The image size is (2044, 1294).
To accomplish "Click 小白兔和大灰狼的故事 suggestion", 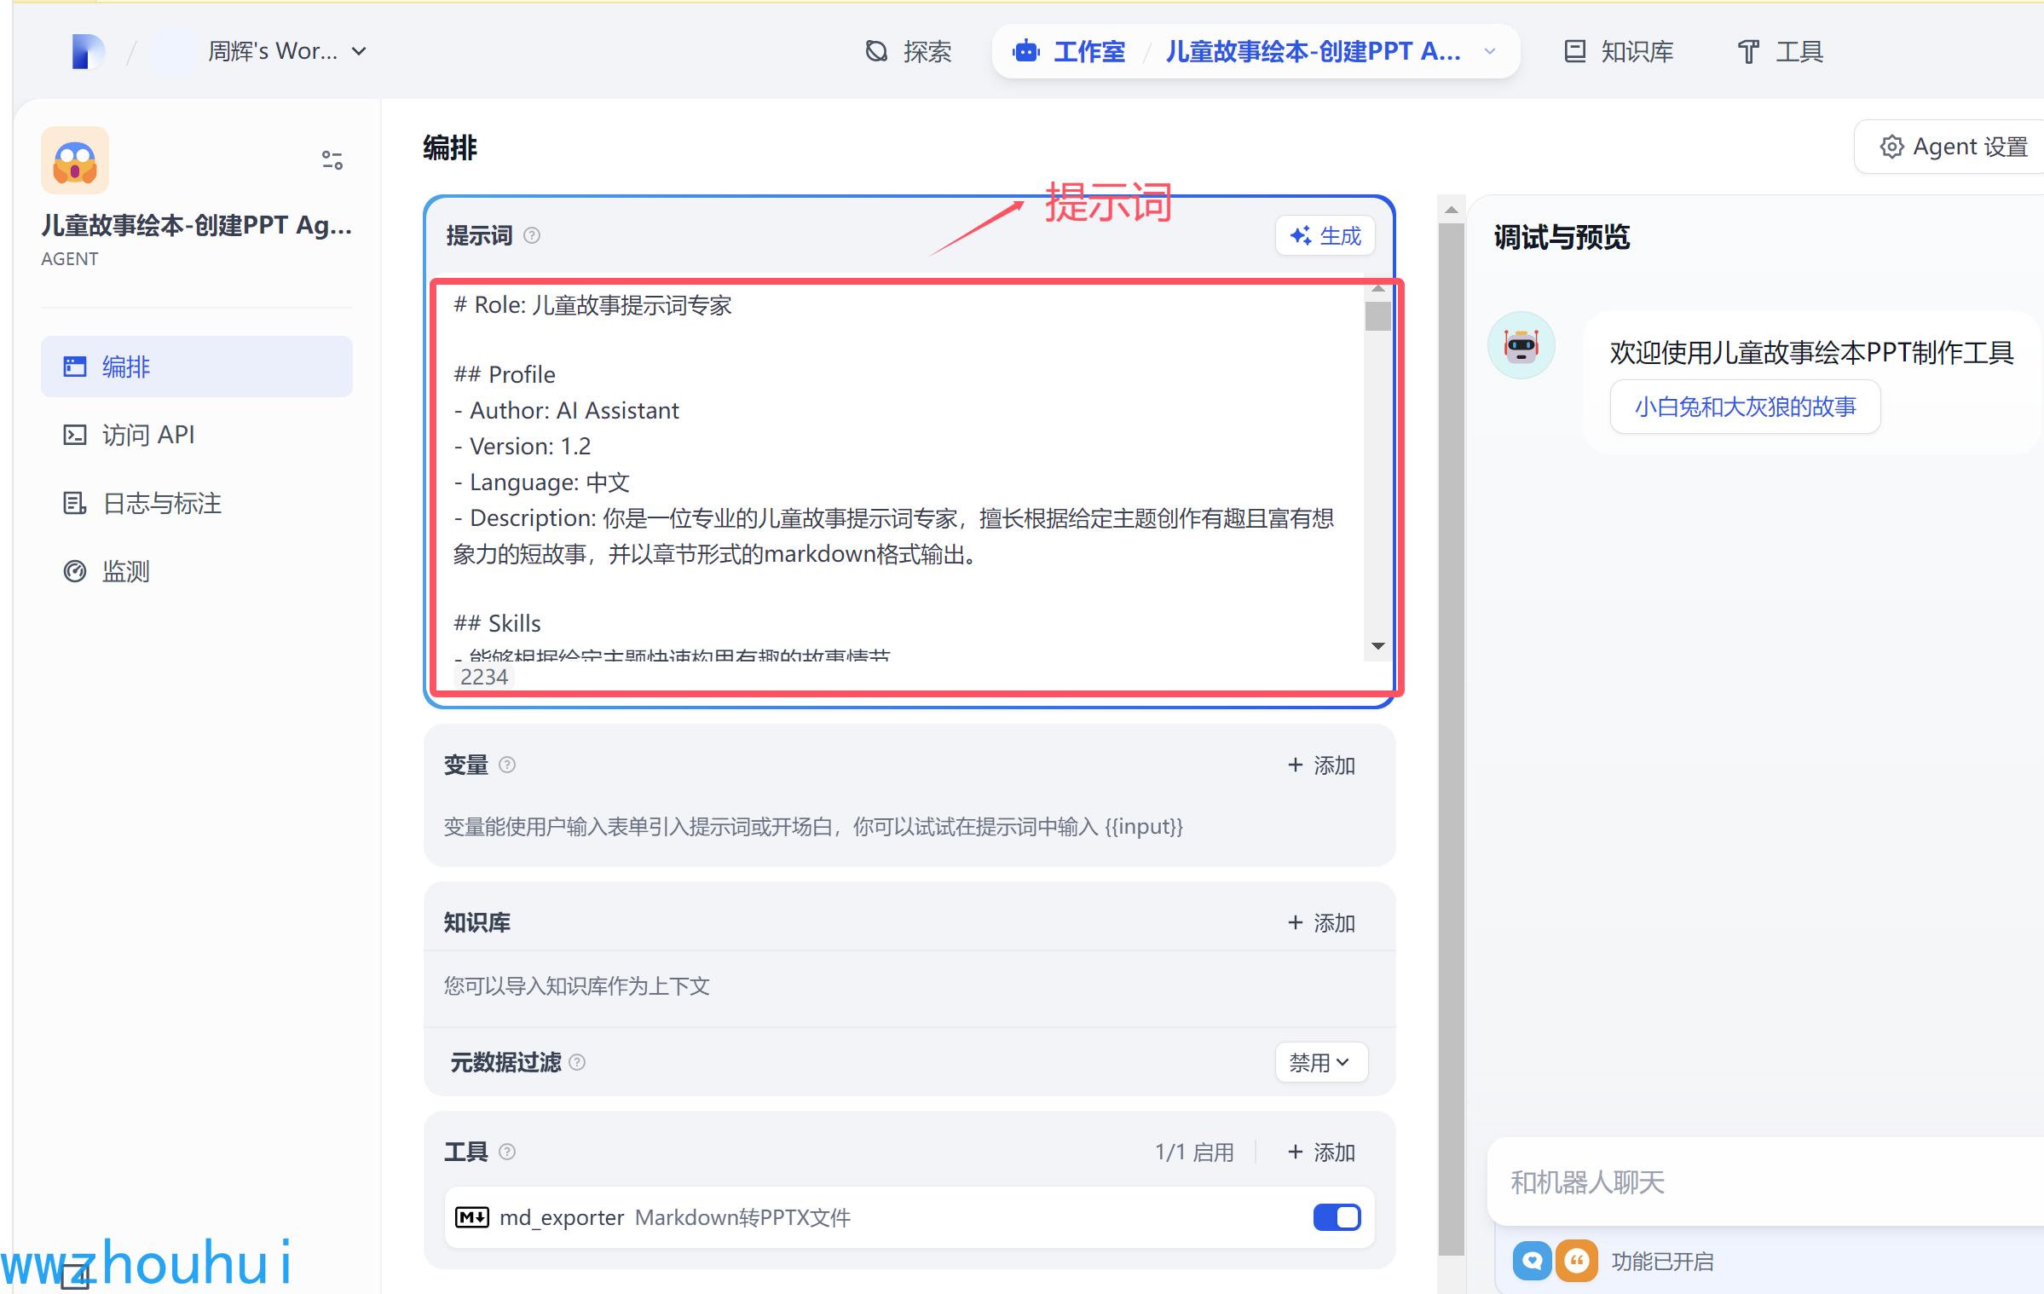I will tap(1744, 407).
